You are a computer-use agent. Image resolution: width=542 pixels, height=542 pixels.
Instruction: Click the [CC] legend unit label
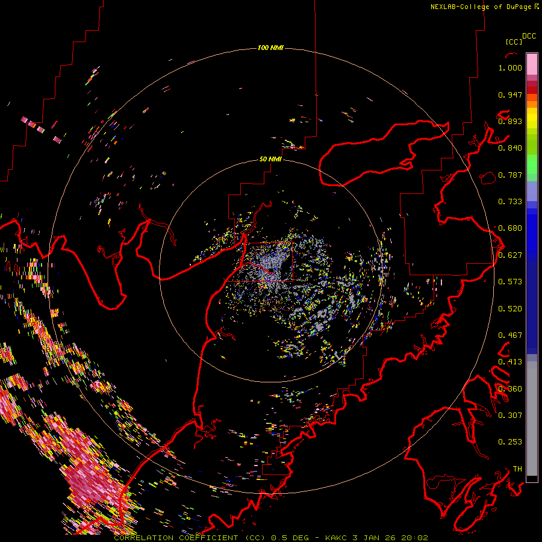coord(514,42)
